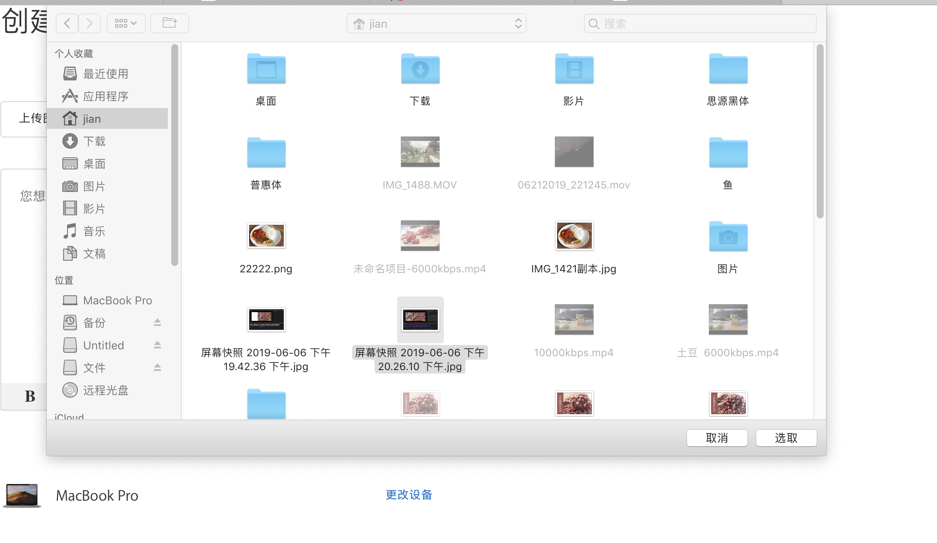The width and height of the screenshot is (937, 543).
Task: Open the view mode dropdown
Action: (x=126, y=23)
